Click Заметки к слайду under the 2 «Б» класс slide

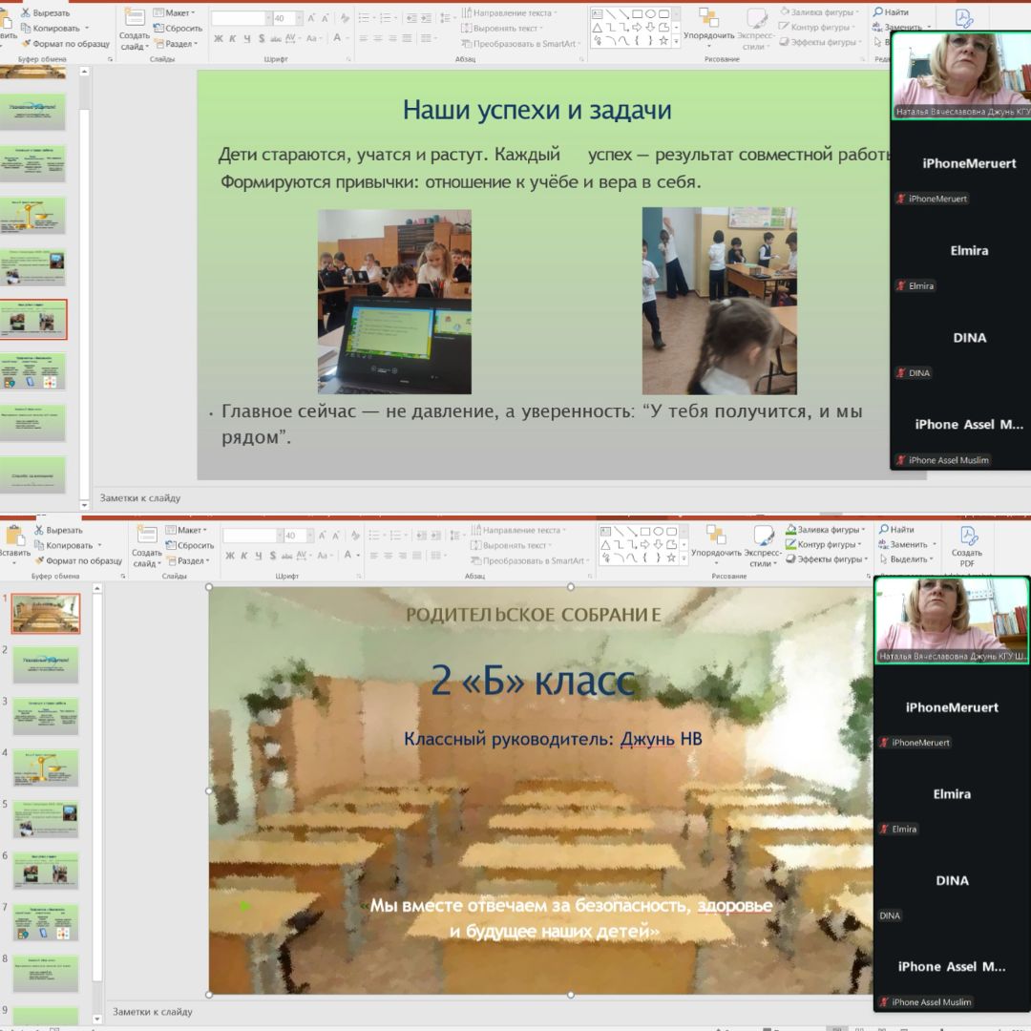coord(153,1012)
